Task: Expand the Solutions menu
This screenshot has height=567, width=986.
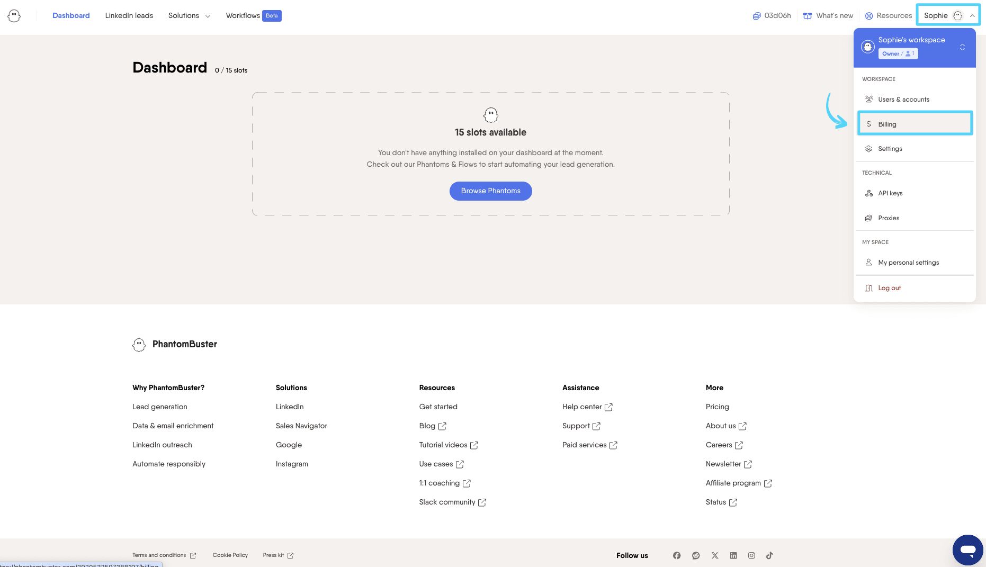Action: coord(189,15)
